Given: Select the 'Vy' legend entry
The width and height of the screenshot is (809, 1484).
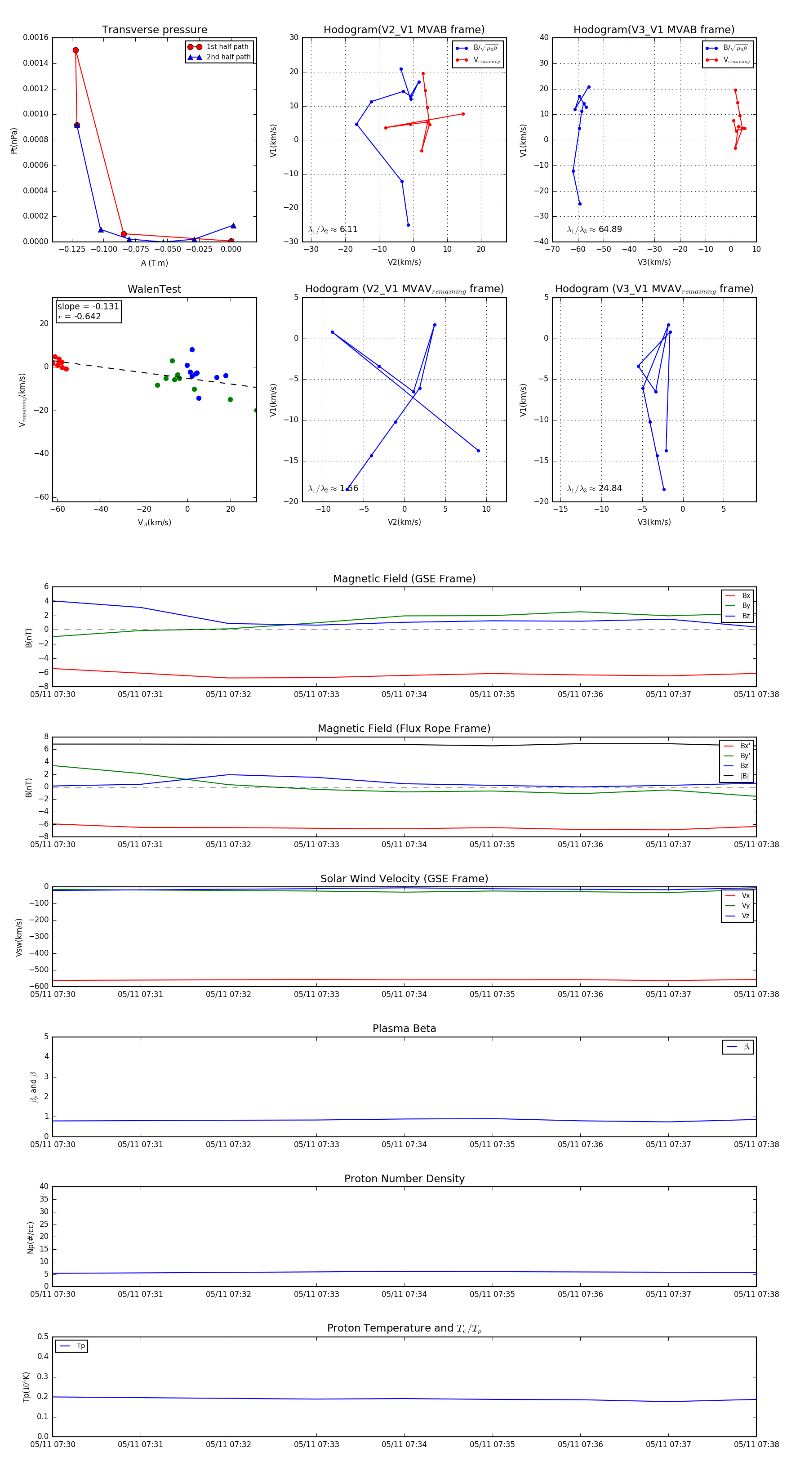Looking at the screenshot, I should (x=738, y=906).
